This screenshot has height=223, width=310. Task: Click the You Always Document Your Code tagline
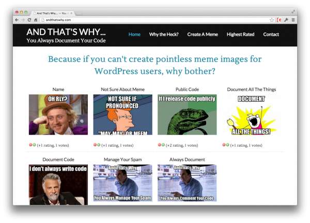(66, 41)
